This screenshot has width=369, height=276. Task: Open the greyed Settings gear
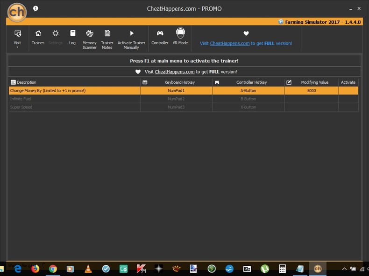coord(56,34)
